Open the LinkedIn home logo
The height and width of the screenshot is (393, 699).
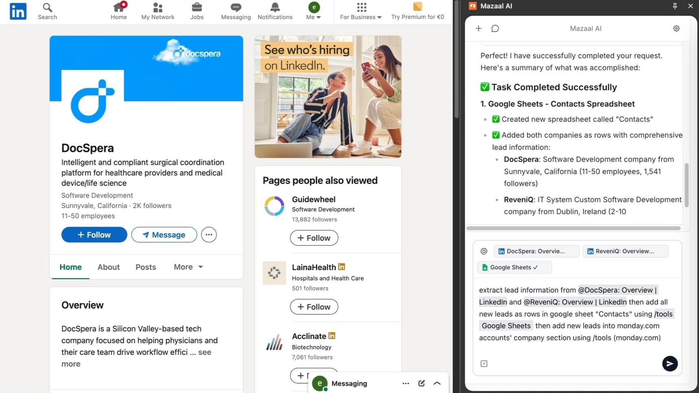pyautogui.click(x=18, y=11)
